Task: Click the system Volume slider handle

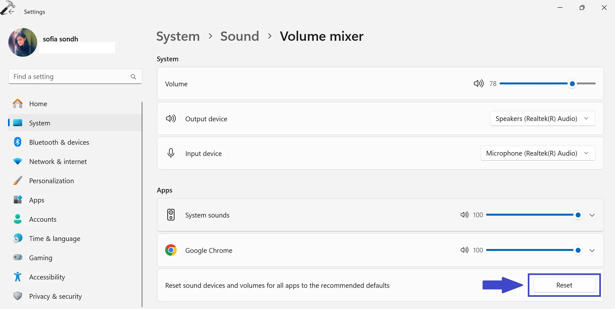Action: [x=572, y=84]
